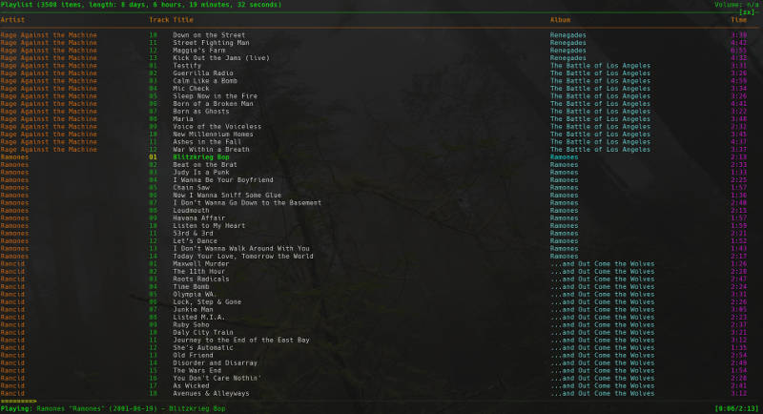Image resolution: width=763 pixels, height=414 pixels.
Task: Select the track 'The 11th Hour'
Action: pyautogui.click(x=198, y=272)
